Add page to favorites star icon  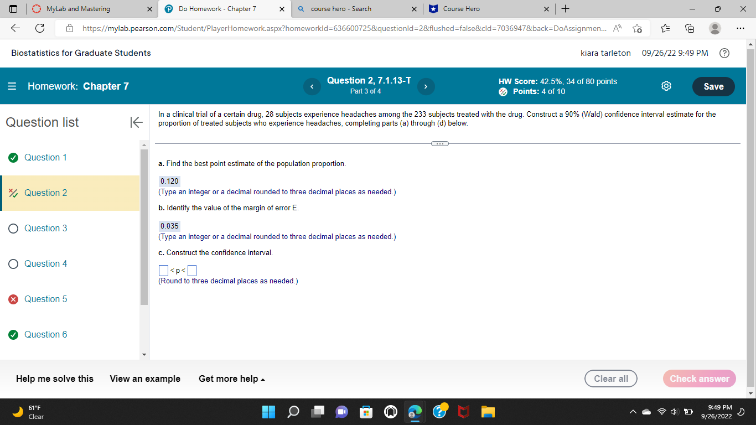pos(637,28)
